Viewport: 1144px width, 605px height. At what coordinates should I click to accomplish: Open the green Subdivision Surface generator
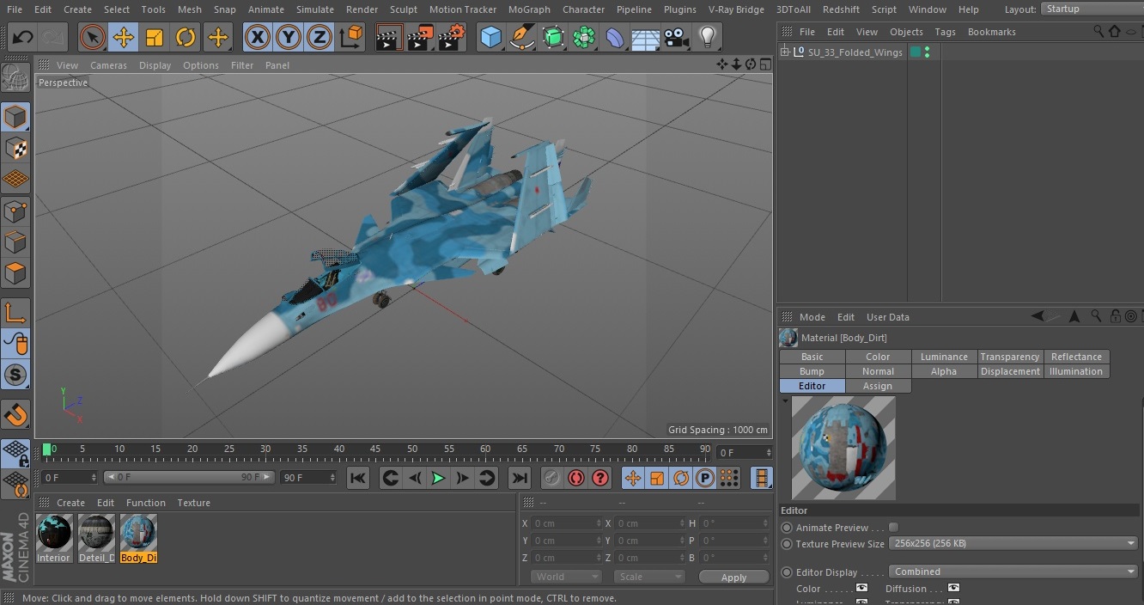[x=553, y=37]
